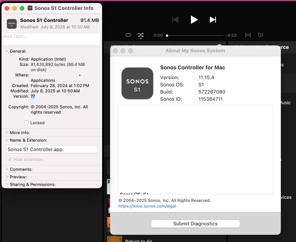Image resolution: width=296 pixels, height=242 pixels.
Task: Expand the Comments section
Action: (7, 169)
